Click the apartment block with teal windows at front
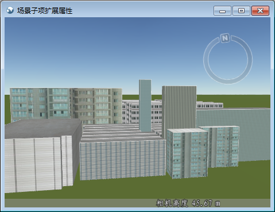 coord(187,153)
